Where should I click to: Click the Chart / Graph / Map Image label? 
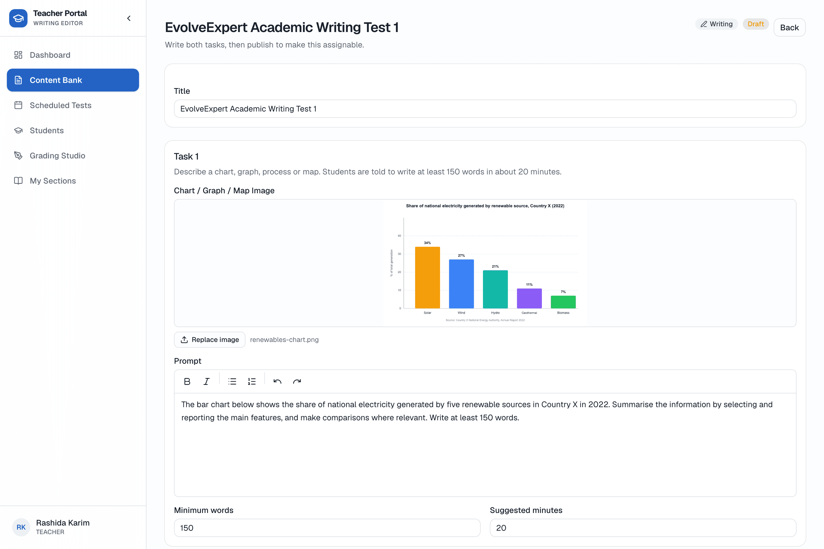[224, 190]
